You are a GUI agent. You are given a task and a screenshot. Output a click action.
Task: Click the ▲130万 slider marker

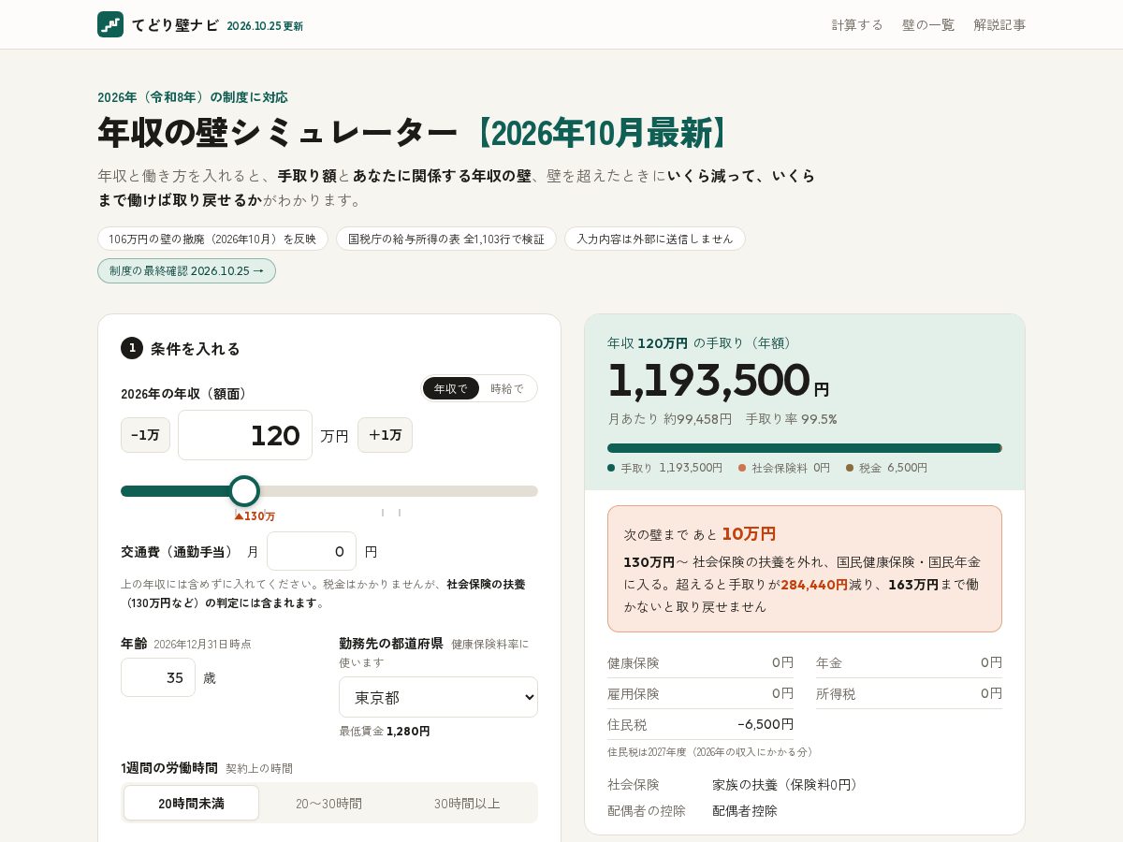point(255,515)
